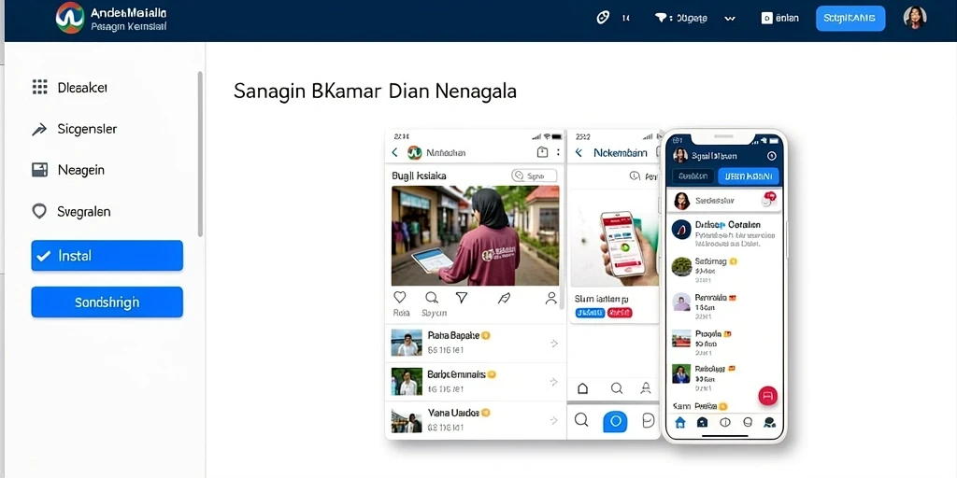Open the Dtrlcep Octalen item
This screenshot has height=478, width=957.
click(724, 232)
